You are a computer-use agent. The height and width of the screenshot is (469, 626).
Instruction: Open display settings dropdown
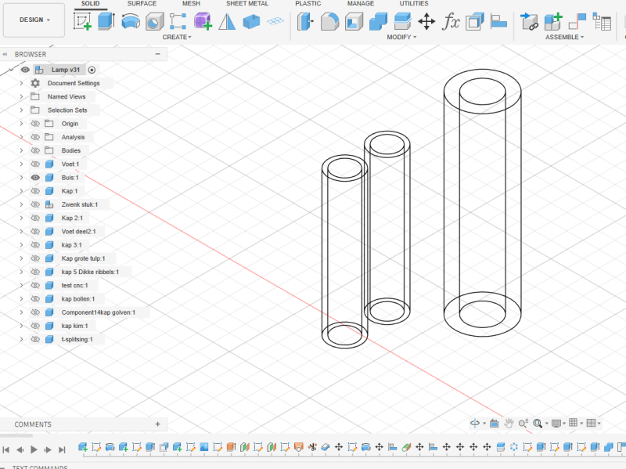[558, 423]
